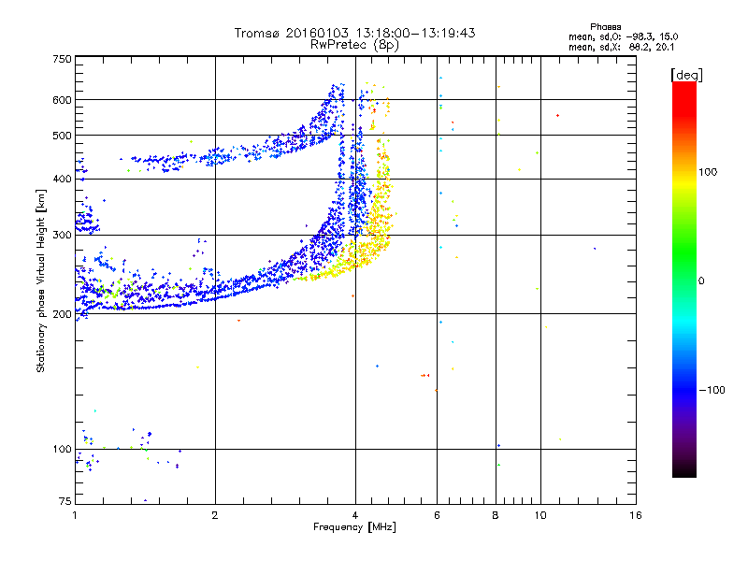Click the y-axis tick label '500'

pyautogui.click(x=62, y=136)
